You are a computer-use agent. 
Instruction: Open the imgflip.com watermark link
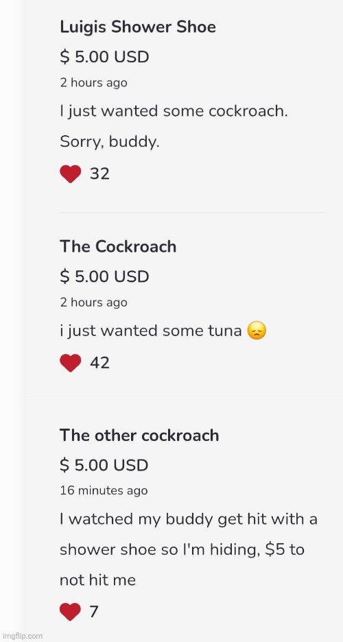(22, 636)
